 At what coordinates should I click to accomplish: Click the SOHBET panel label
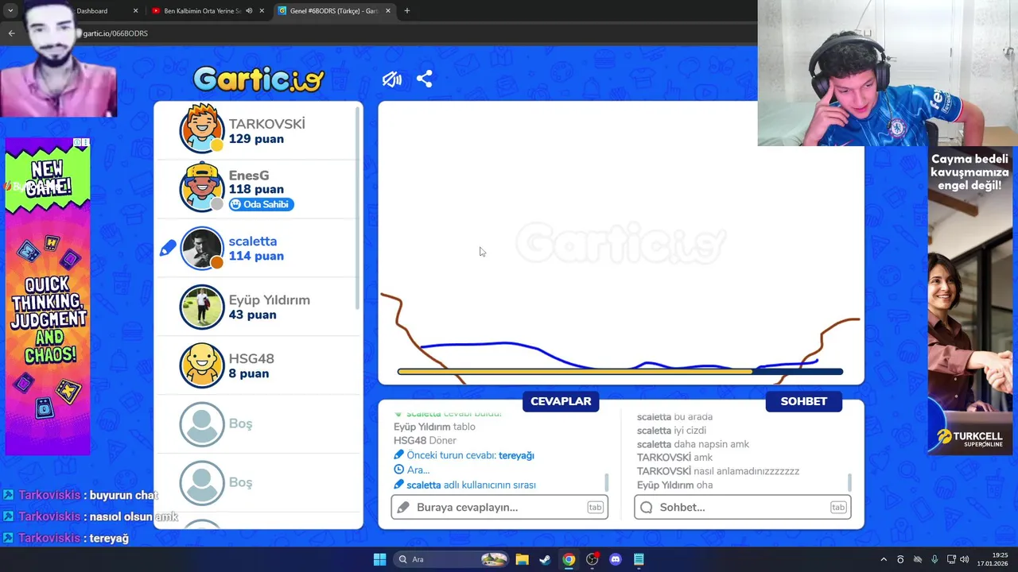[803, 401]
